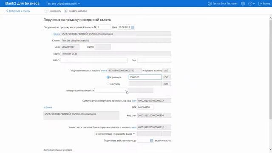The height and width of the screenshot is (153, 272).
Task: Click the bank name text area БАНК ЛЕВОБЕРЕЖНЫЙ
Action: click(81, 115)
